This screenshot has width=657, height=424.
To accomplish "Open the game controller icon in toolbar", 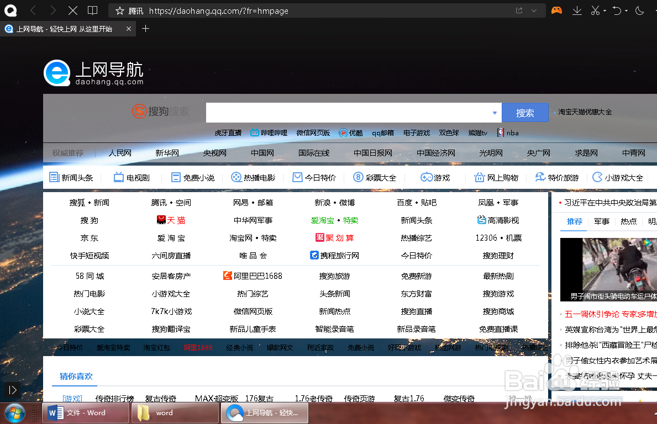I will click(x=556, y=10).
